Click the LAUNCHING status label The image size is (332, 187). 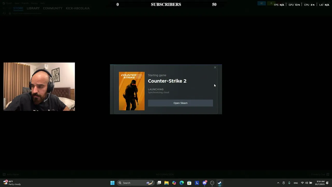(156, 89)
